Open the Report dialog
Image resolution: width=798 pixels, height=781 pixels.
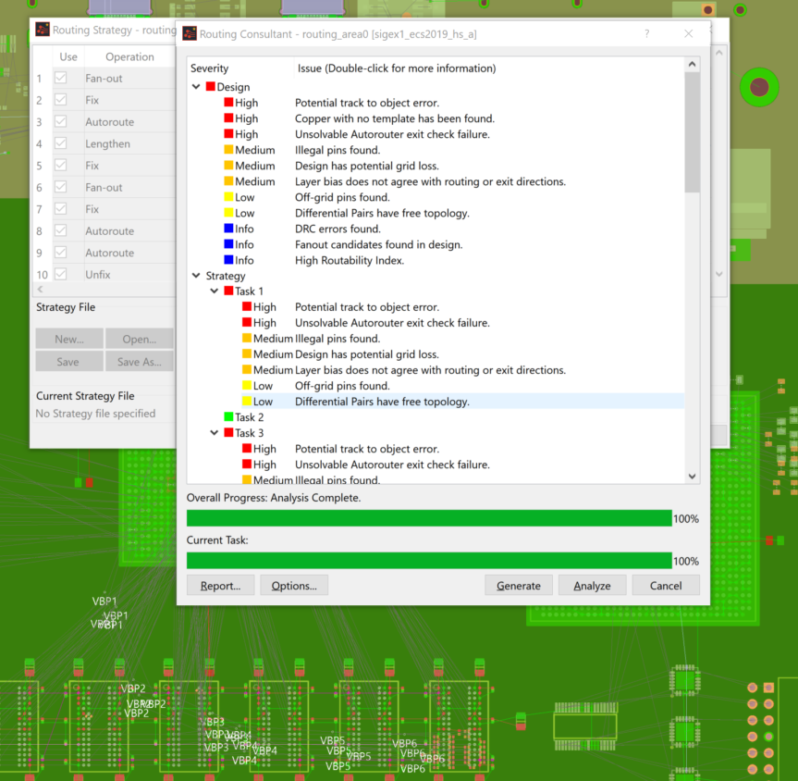click(220, 585)
